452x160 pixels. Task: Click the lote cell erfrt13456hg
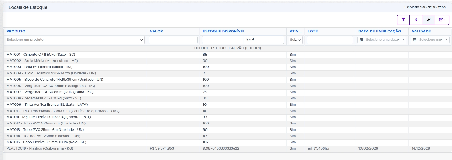(x=318, y=148)
